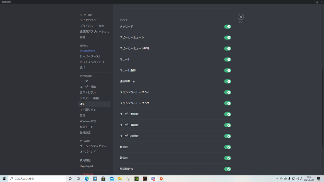Viewport: 324px width, 182px height.
Task: Open 詳細設定 advanced settings
Action: coord(94,132)
